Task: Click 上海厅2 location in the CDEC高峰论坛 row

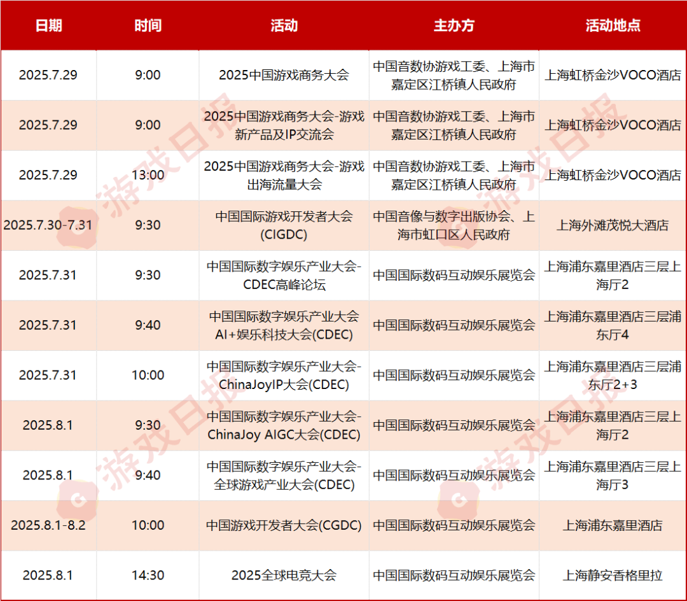Action: [x=613, y=275]
